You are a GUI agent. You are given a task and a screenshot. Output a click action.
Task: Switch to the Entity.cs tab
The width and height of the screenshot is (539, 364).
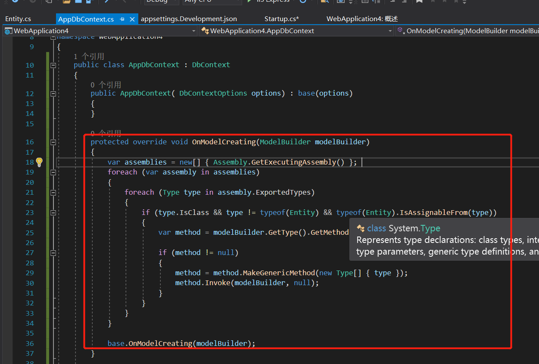tap(18, 19)
